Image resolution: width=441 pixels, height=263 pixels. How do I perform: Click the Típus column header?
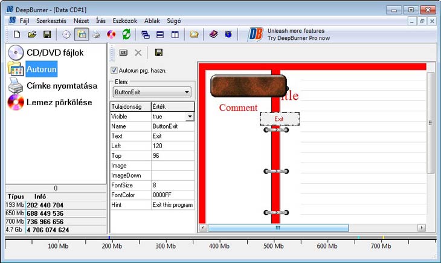16,196
